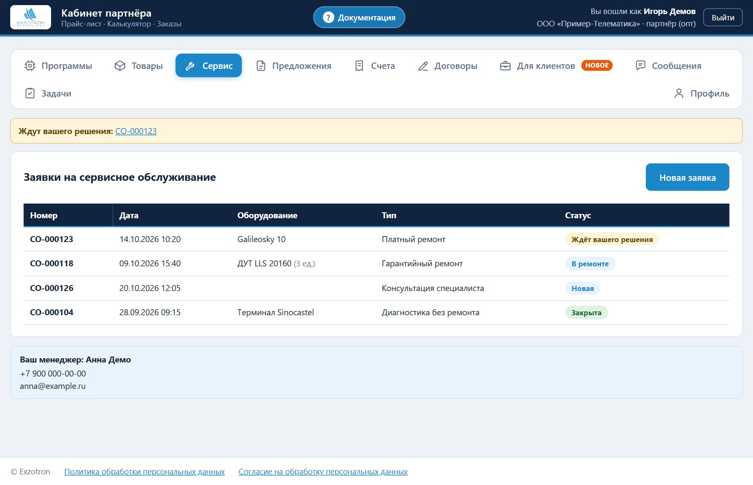Click the wrench icon in Сервис tab

click(190, 66)
